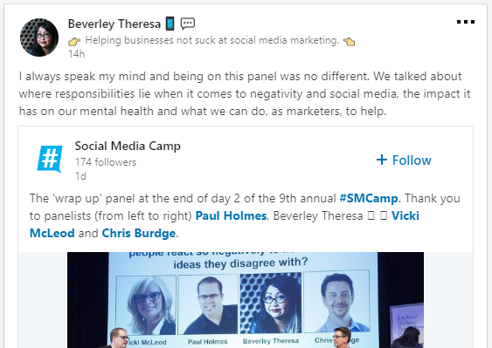Open the panel photo from the shared post
Viewport: 492px width, 348px height.
pyautogui.click(x=246, y=300)
